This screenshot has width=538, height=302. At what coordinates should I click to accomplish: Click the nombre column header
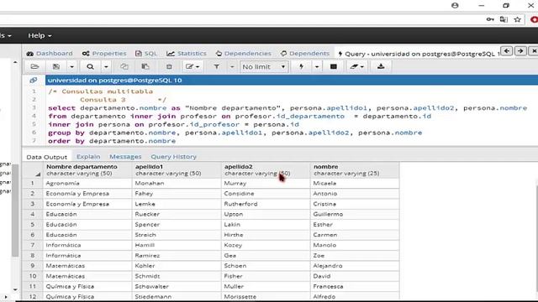pyautogui.click(x=355, y=169)
